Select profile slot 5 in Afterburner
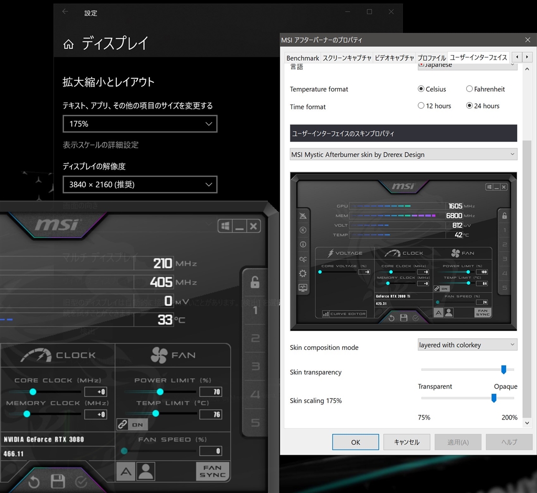Viewport: 537px width, 493px height. coord(255,423)
